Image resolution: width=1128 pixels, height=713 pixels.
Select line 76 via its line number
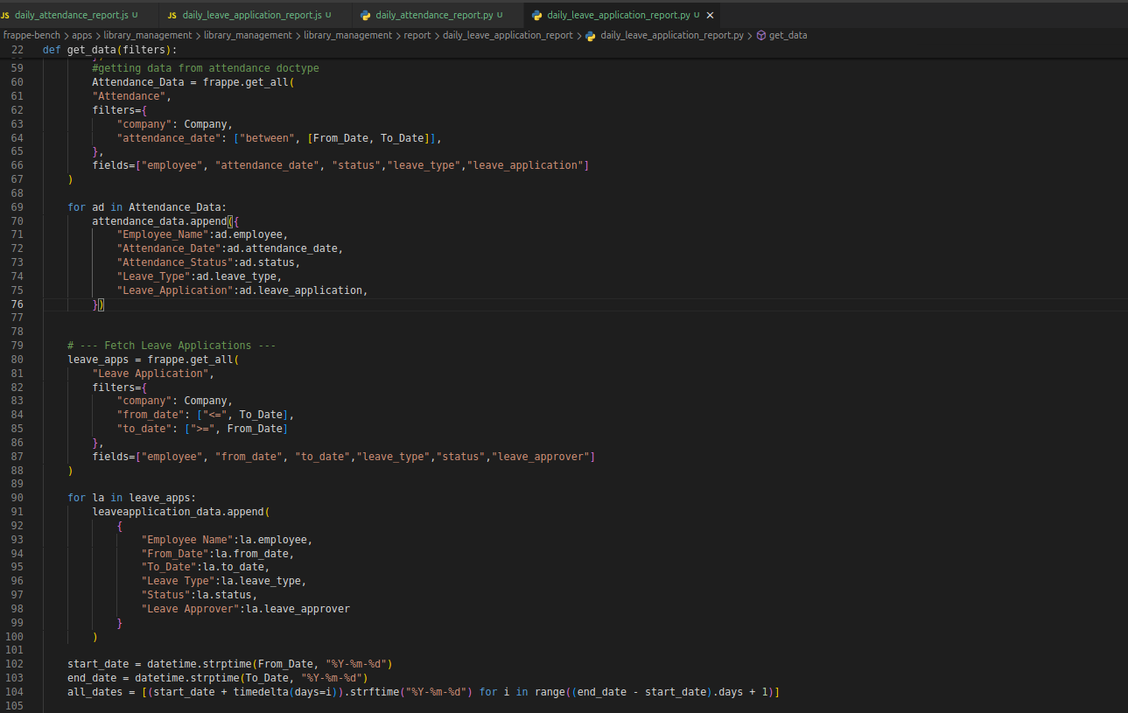[18, 304]
